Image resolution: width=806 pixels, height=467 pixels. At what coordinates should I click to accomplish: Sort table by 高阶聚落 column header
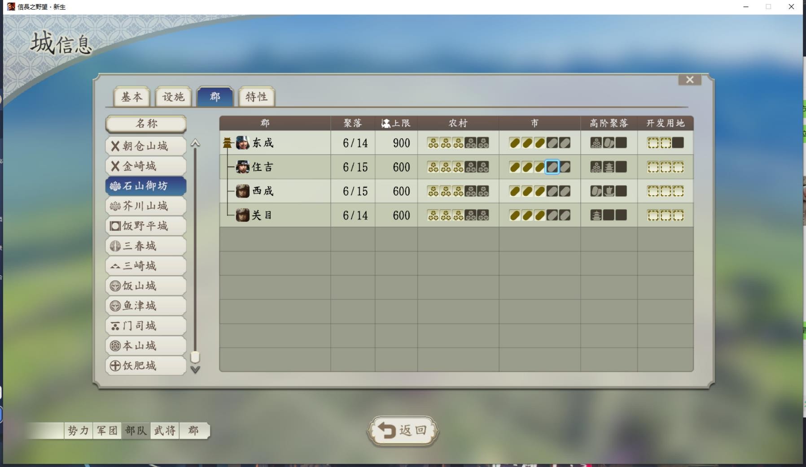click(x=609, y=123)
